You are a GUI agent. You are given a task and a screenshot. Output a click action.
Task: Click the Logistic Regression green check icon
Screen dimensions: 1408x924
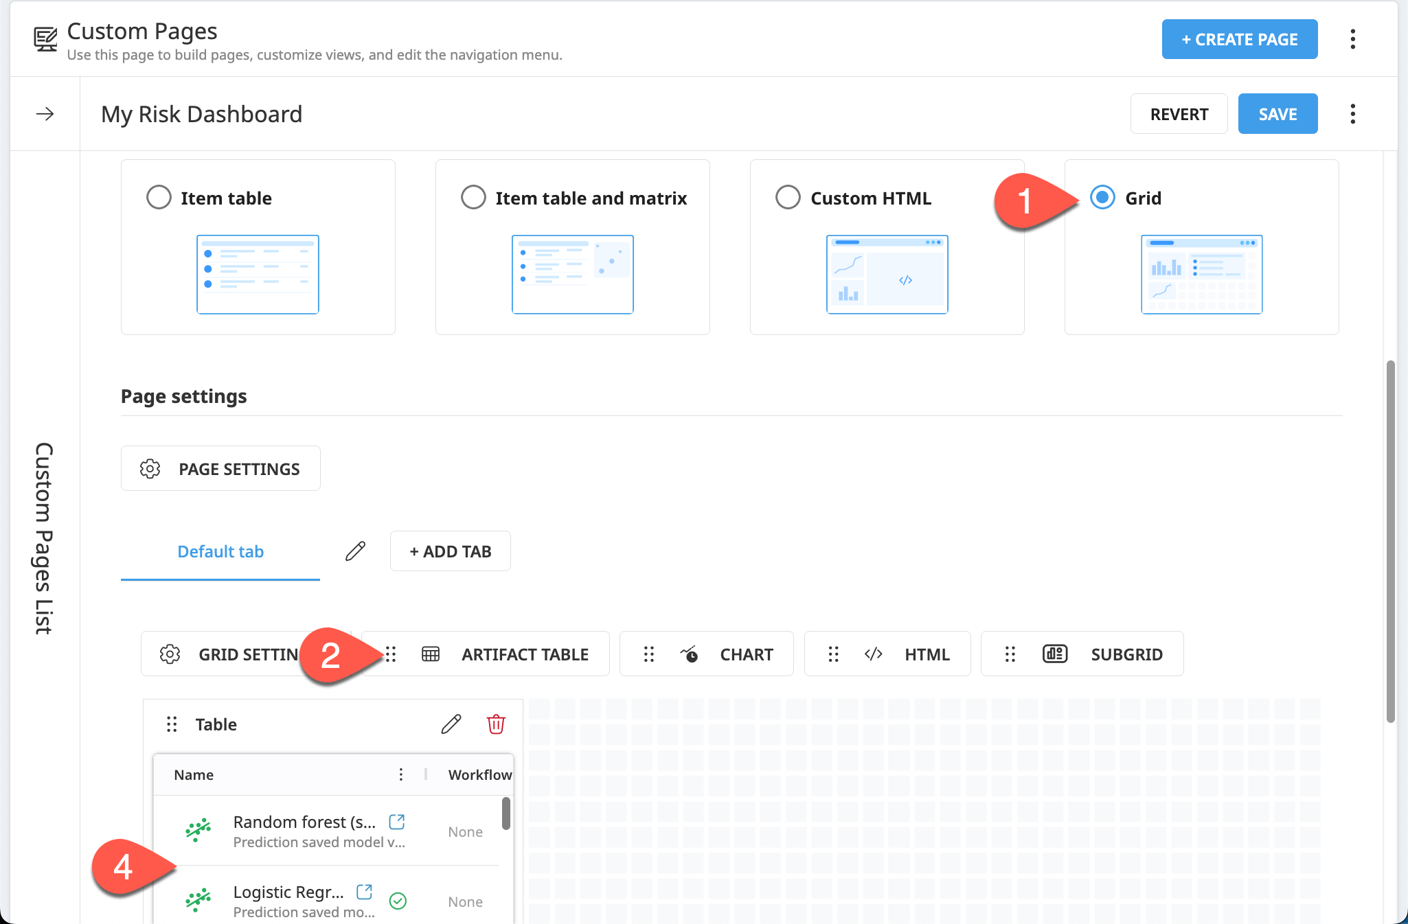398,901
